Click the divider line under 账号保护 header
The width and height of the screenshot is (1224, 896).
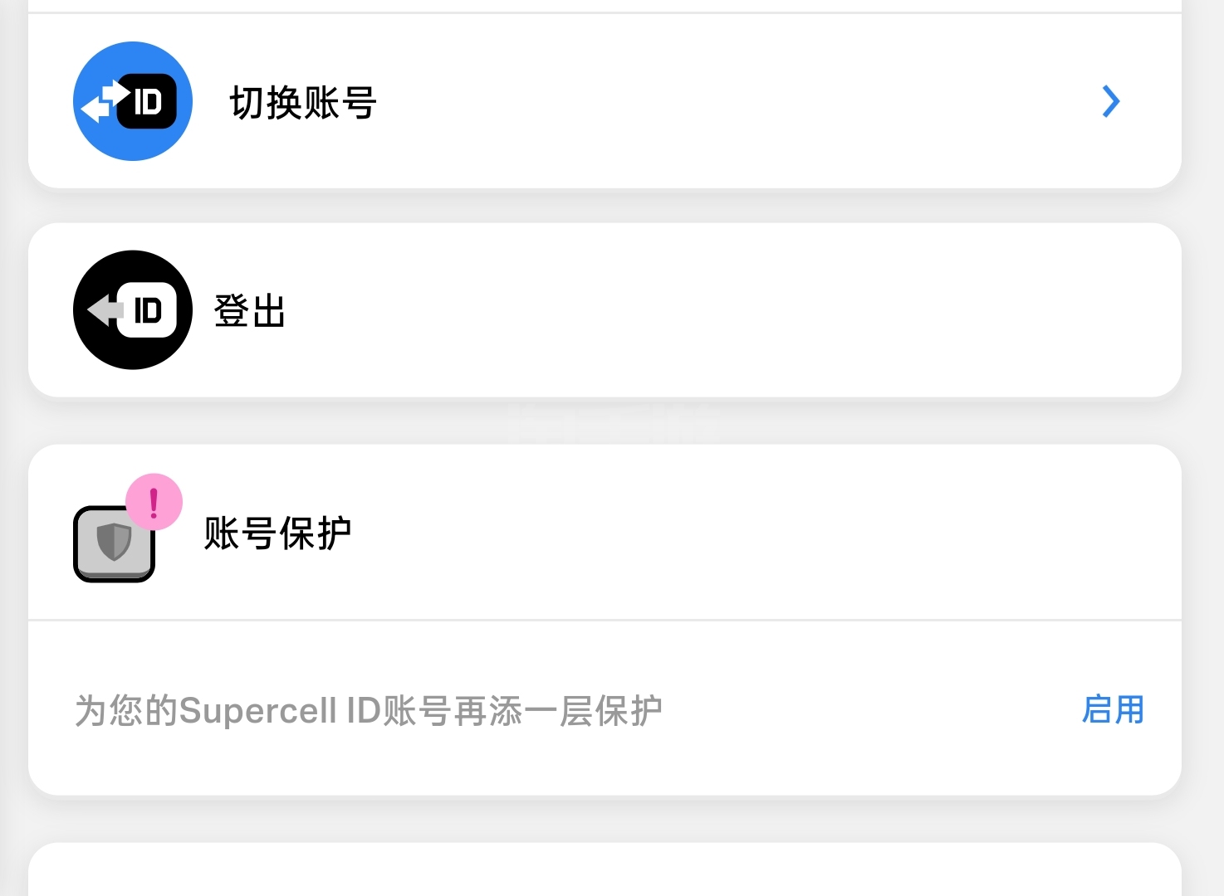click(x=605, y=620)
